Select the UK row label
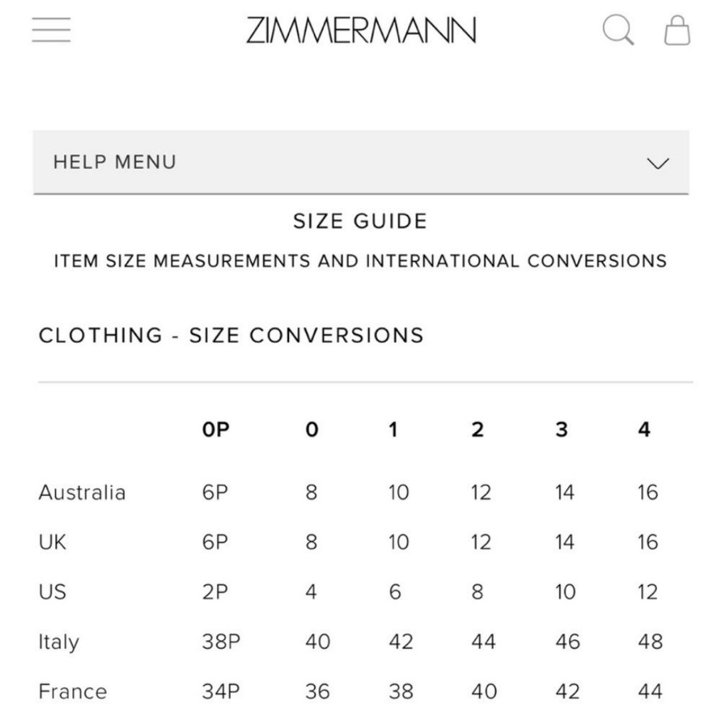 pos(53,542)
